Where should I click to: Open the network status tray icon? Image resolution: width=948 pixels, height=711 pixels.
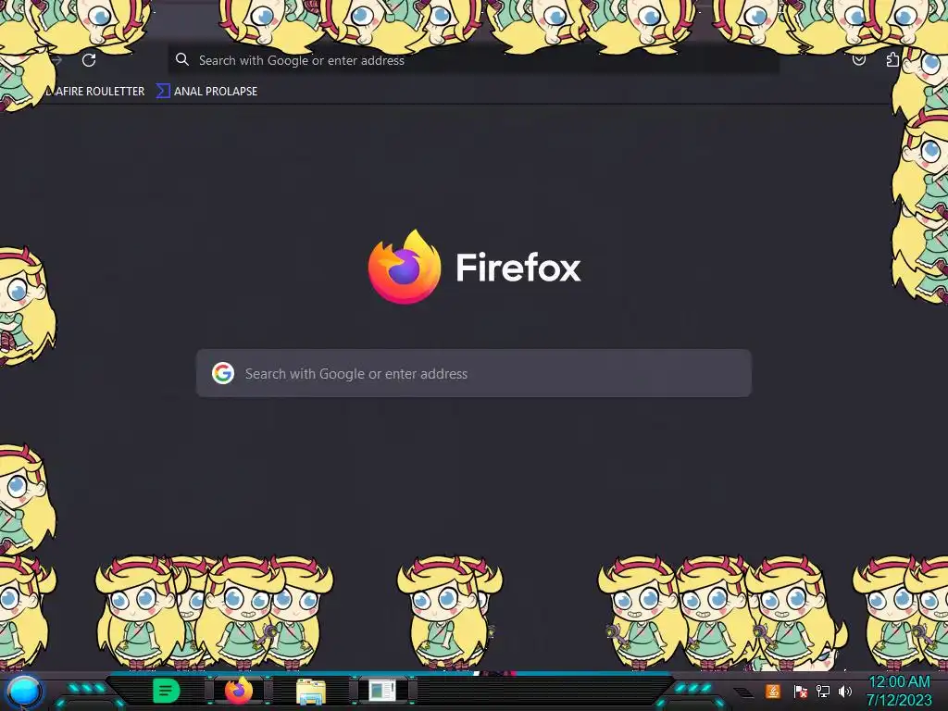point(823,691)
